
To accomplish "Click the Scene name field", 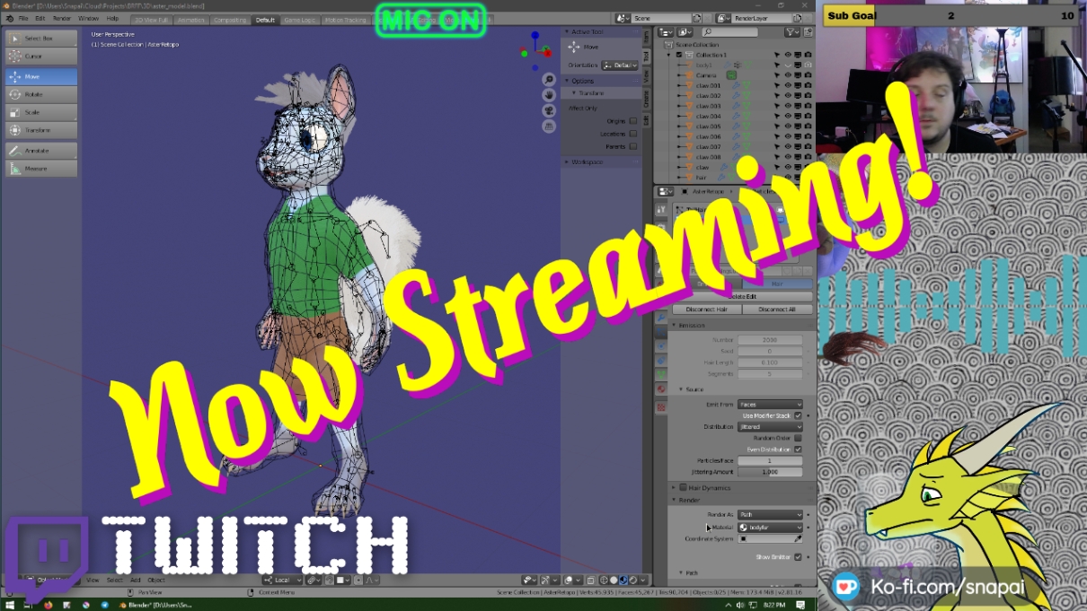I will tap(661, 18).
